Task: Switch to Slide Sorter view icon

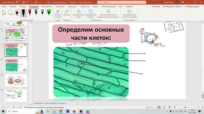Action: click(164, 107)
